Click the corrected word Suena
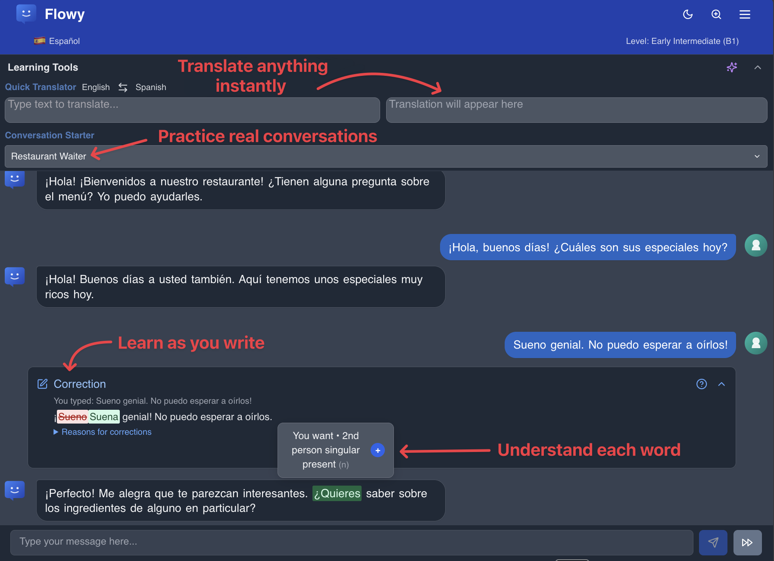 [104, 417]
